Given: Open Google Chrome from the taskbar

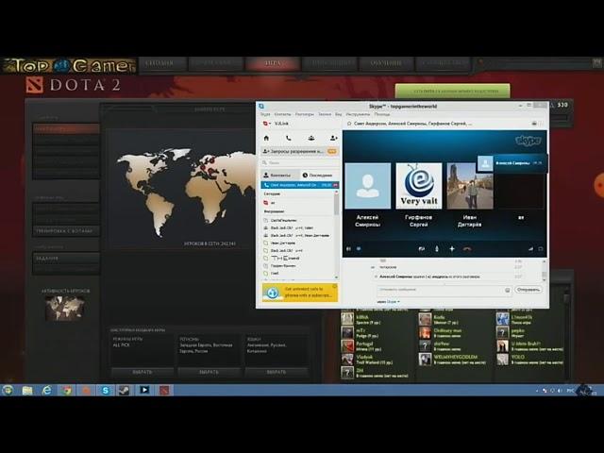Looking at the screenshot, I should (x=66, y=390).
